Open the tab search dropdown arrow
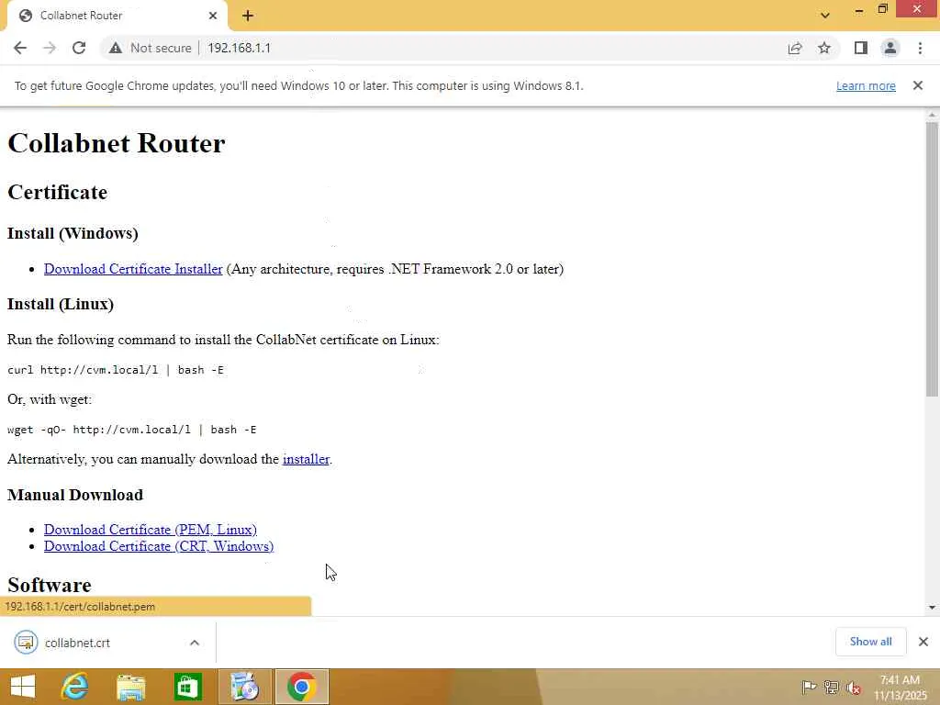This screenshot has height=705, width=940. 825,16
